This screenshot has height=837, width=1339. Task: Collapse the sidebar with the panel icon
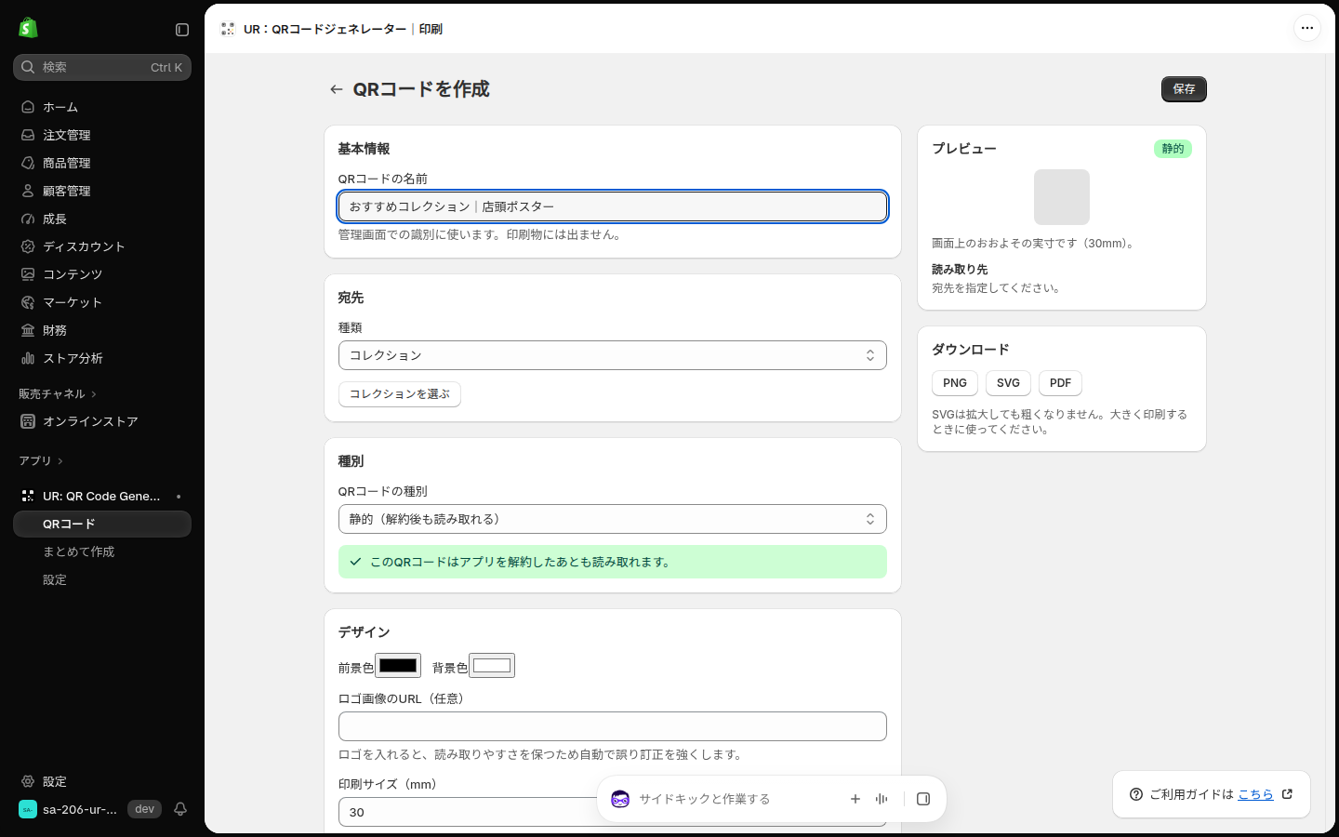[182, 30]
